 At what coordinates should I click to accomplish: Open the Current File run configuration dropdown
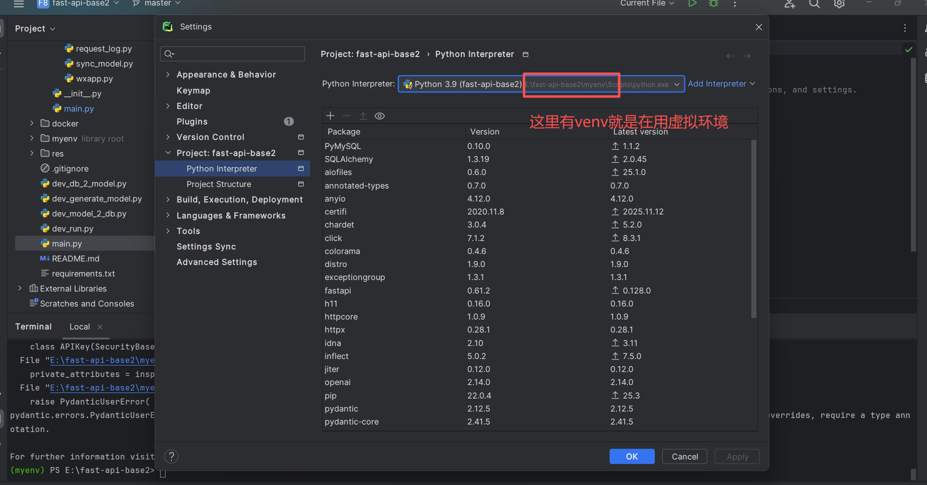(x=647, y=3)
